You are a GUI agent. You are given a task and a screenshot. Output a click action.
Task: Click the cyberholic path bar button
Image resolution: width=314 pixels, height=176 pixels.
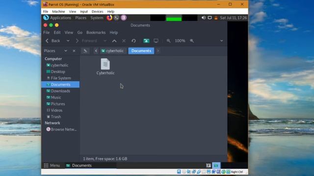coord(112,51)
